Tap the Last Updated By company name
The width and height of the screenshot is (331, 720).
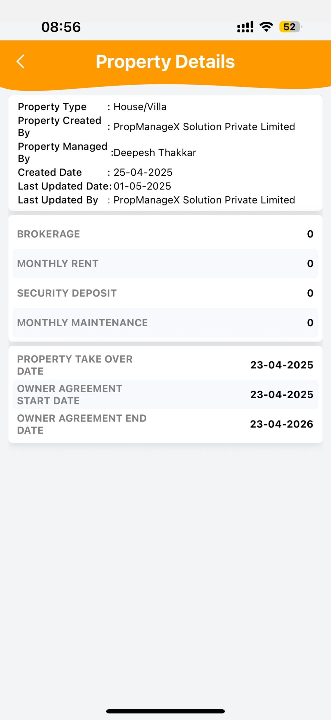204,200
